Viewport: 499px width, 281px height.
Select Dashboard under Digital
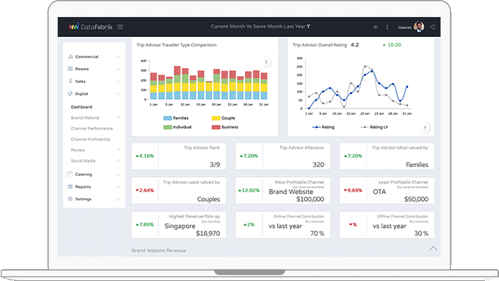click(81, 107)
